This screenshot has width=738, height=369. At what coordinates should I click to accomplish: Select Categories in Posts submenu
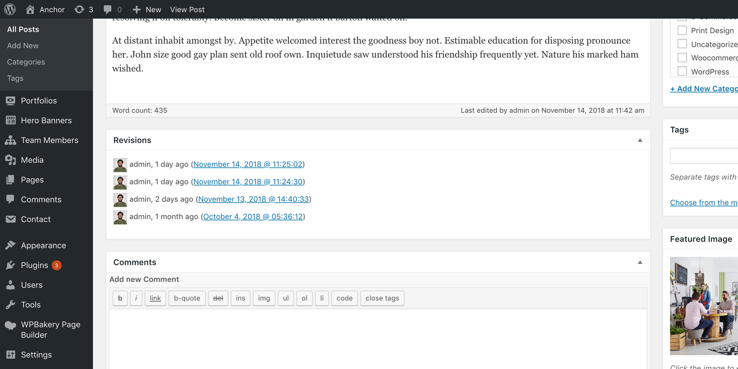click(x=26, y=62)
